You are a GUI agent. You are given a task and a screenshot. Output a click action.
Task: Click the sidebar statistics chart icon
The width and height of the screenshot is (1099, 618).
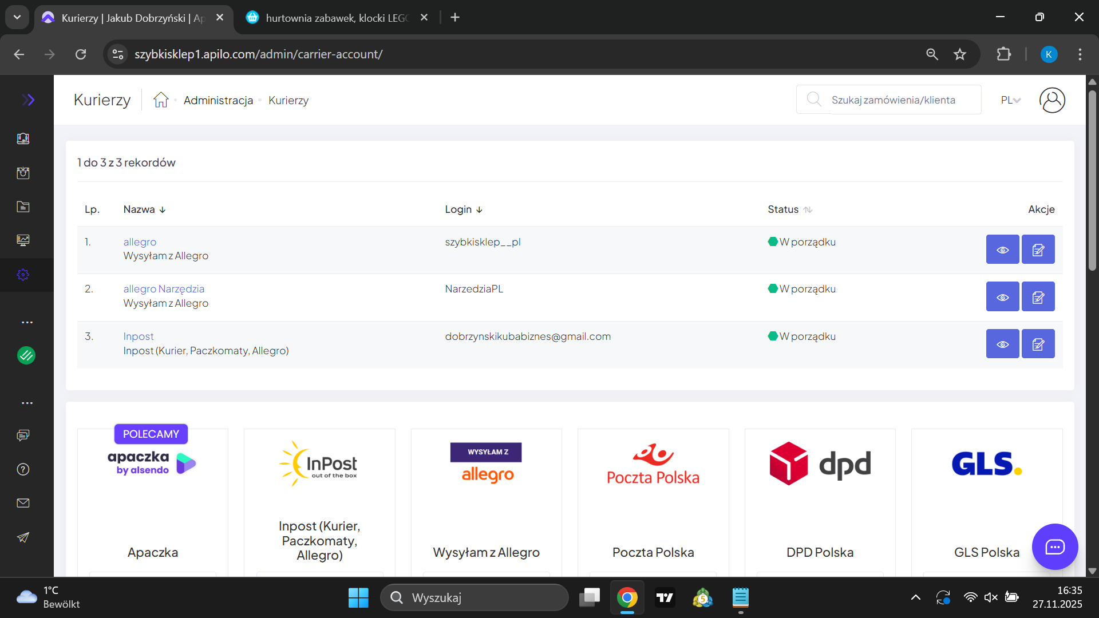click(23, 240)
